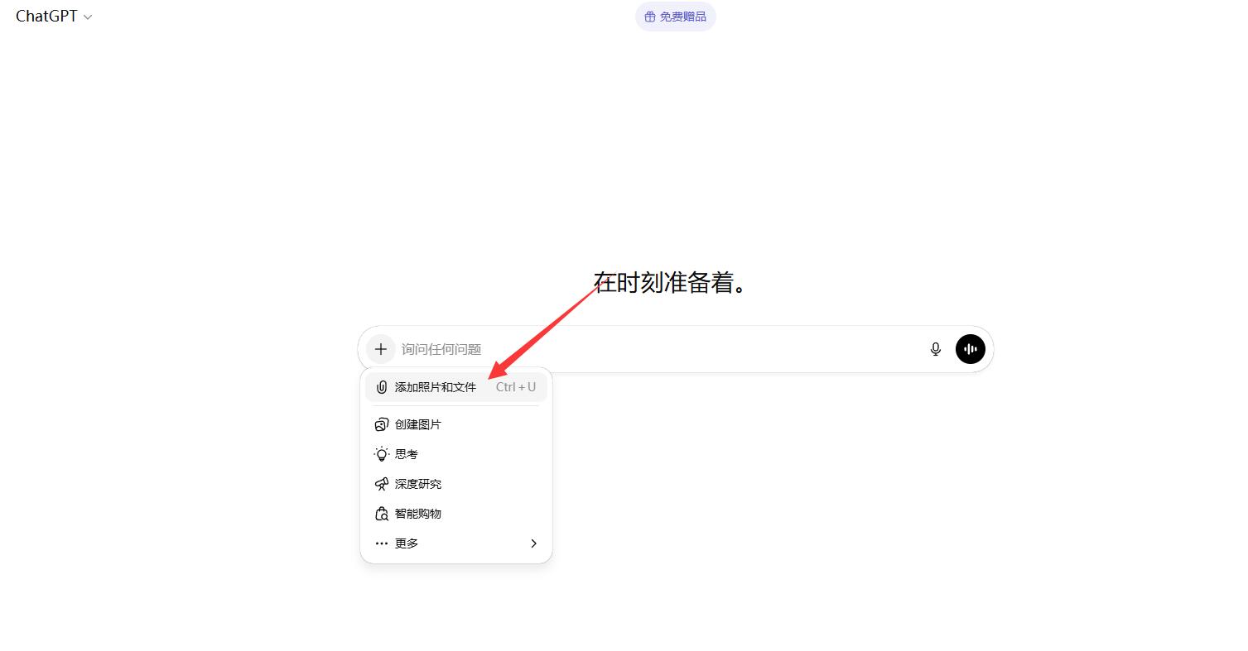Collapse the ChatGPT title chevron menu
1248x651 pixels.
(89, 16)
